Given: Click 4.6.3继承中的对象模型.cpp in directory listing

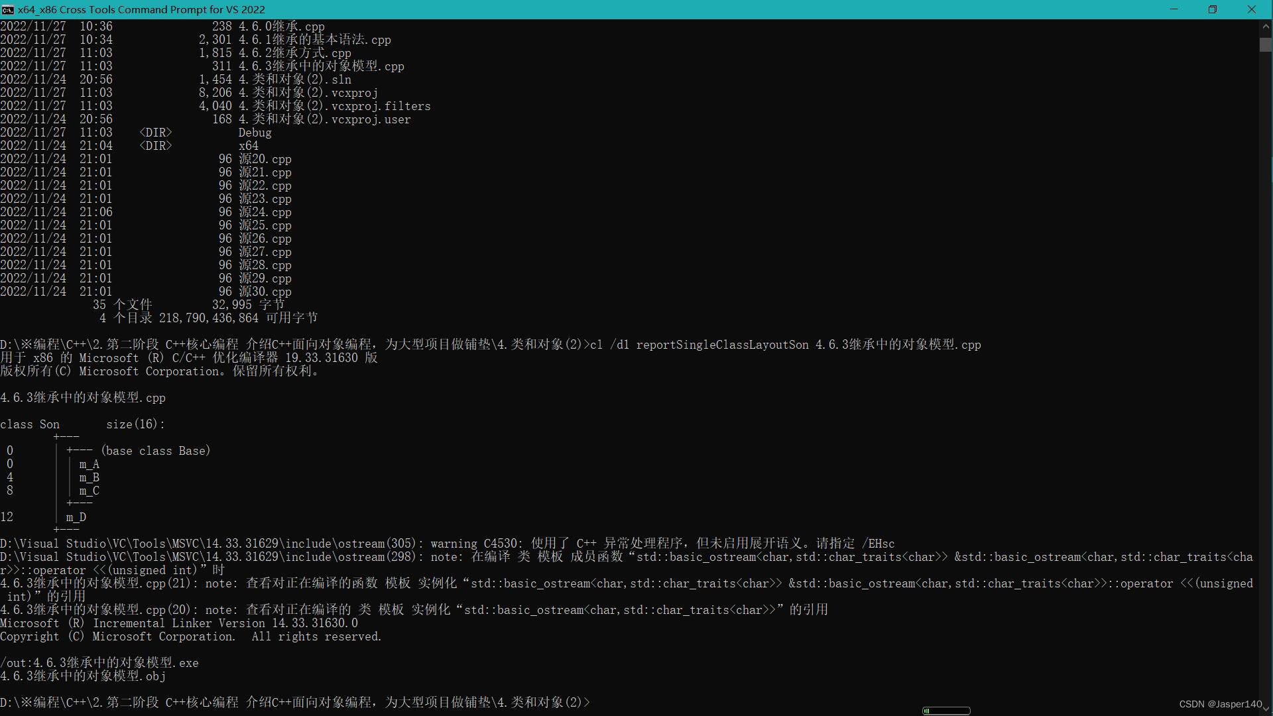Looking at the screenshot, I should tap(322, 66).
